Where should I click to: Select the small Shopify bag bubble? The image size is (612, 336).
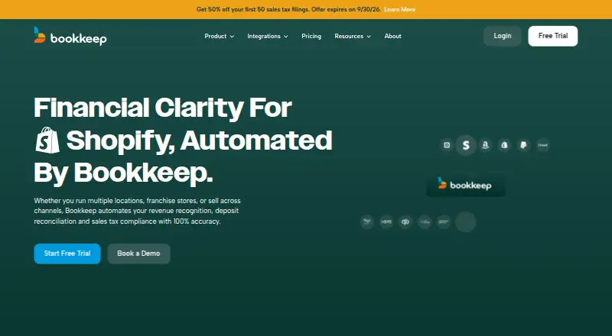pyautogui.click(x=504, y=145)
